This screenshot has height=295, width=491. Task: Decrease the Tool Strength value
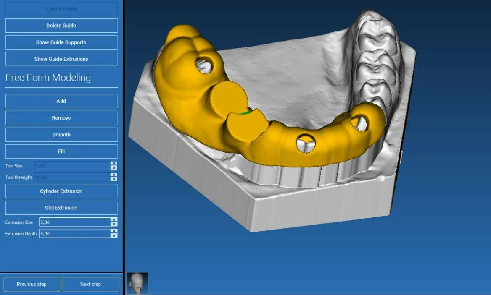(114, 179)
